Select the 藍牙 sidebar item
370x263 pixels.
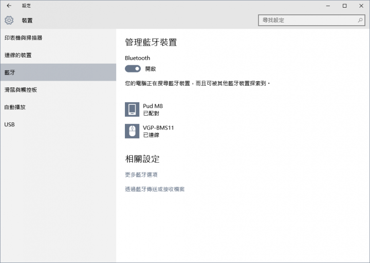[x=58, y=72]
